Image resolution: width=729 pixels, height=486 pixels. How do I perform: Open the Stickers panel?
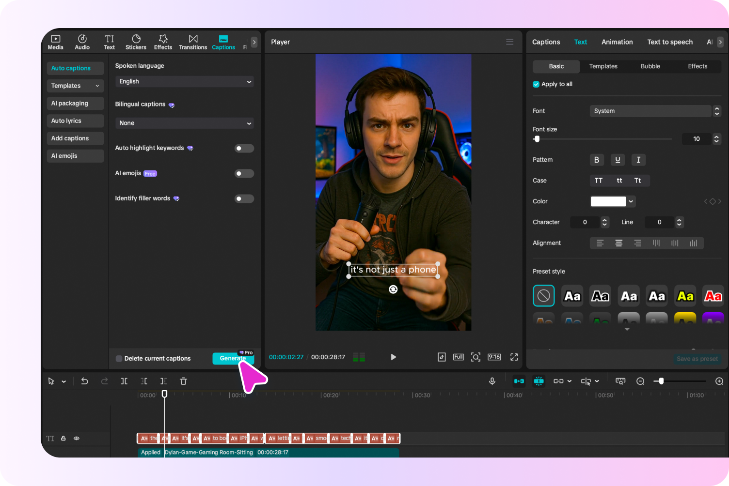point(136,42)
